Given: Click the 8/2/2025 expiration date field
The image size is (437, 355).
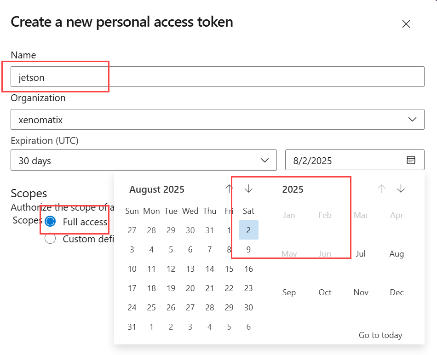Looking at the screenshot, I should click(345, 160).
